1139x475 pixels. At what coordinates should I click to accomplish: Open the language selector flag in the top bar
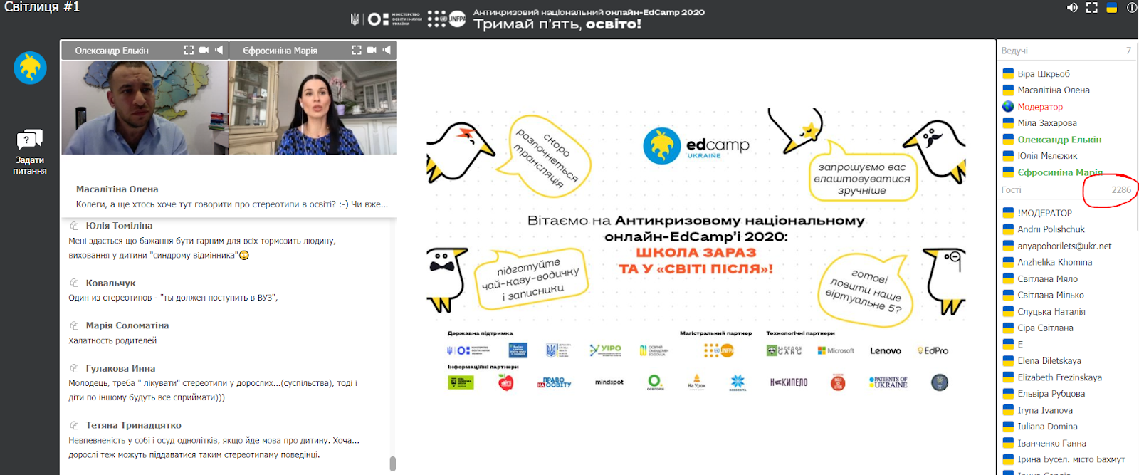[x=1111, y=8]
